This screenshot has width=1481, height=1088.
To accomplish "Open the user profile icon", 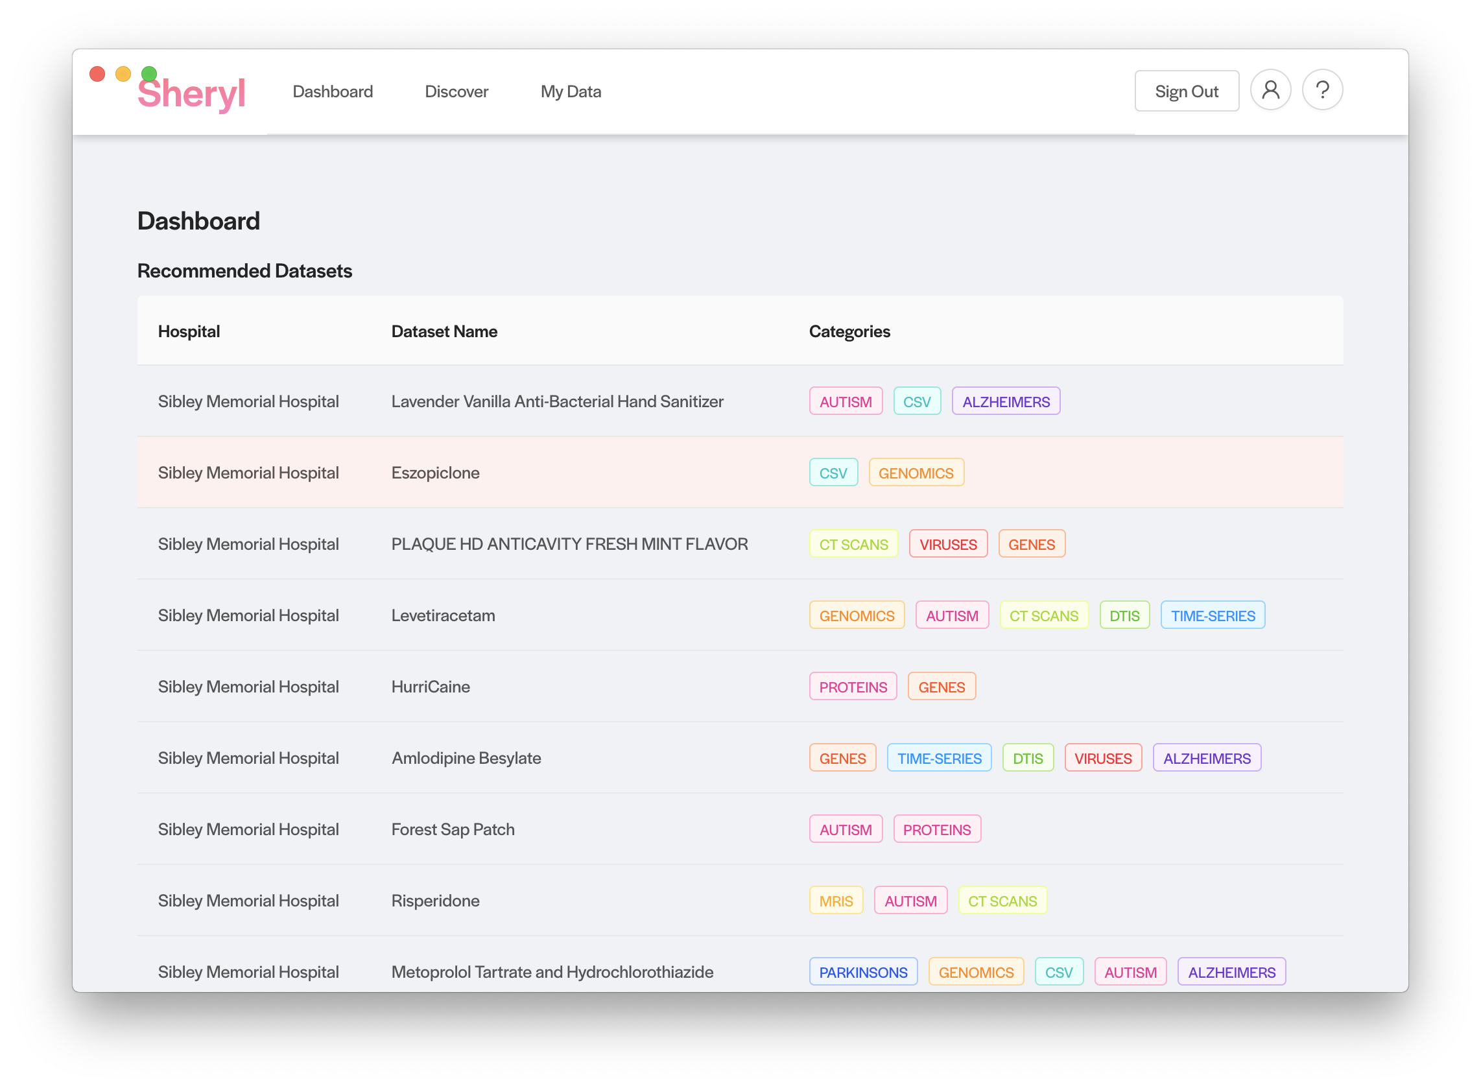I will tap(1270, 90).
